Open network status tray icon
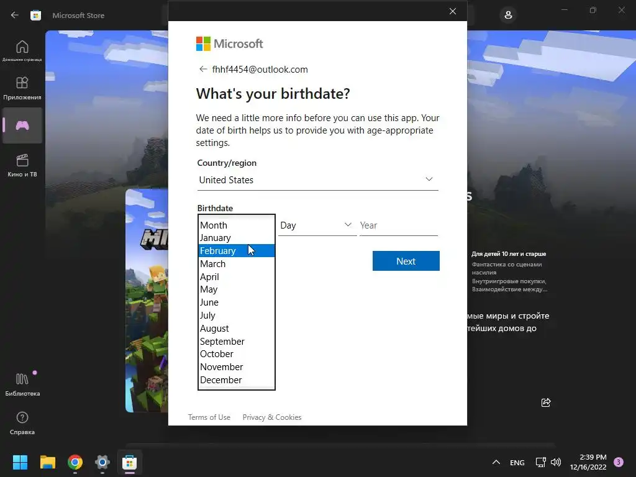Viewport: 636px width, 477px height. [x=541, y=462]
